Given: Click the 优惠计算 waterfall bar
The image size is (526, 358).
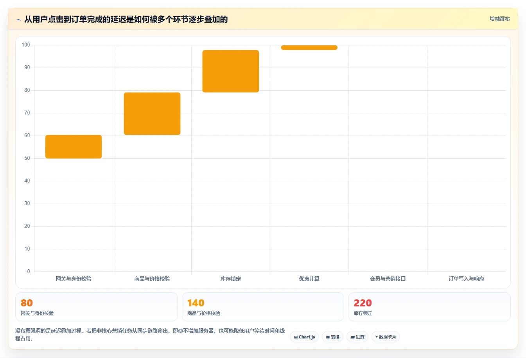Looking at the screenshot, I should [x=309, y=48].
